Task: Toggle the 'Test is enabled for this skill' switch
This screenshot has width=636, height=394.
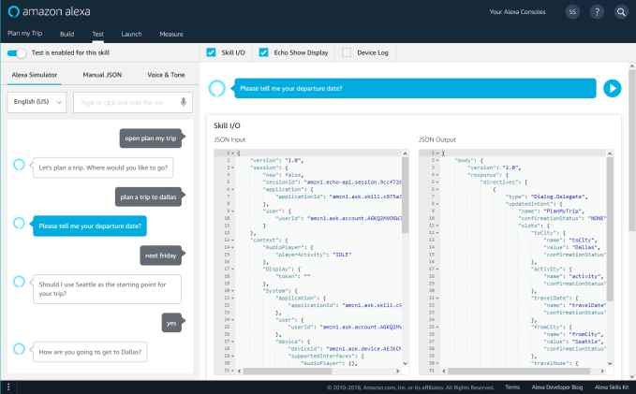Action: pos(18,52)
